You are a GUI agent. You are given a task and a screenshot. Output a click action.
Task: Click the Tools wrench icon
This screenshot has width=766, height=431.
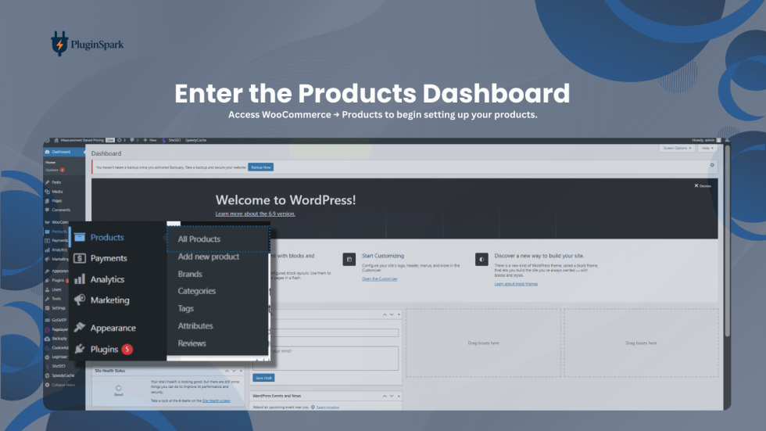(x=48, y=299)
